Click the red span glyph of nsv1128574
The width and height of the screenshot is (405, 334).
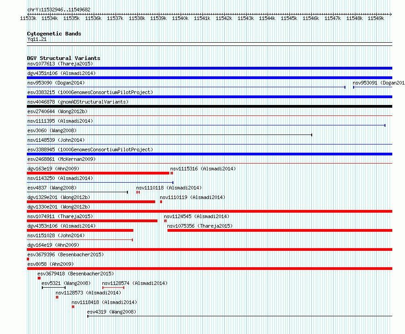(x=113, y=288)
